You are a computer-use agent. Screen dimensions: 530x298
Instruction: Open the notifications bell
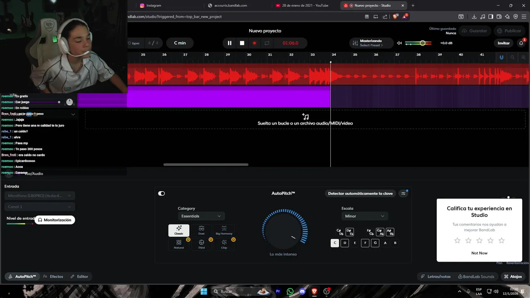(521, 43)
